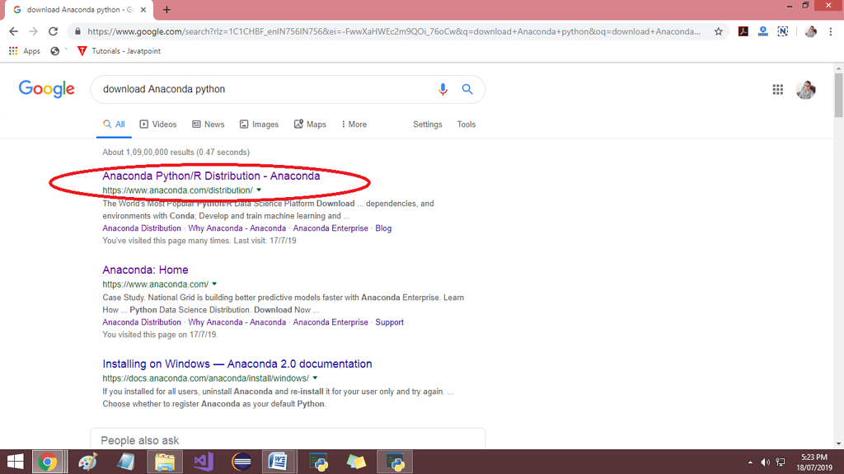
Task: Open Support sitelink under Anaconda Home
Action: coord(389,322)
